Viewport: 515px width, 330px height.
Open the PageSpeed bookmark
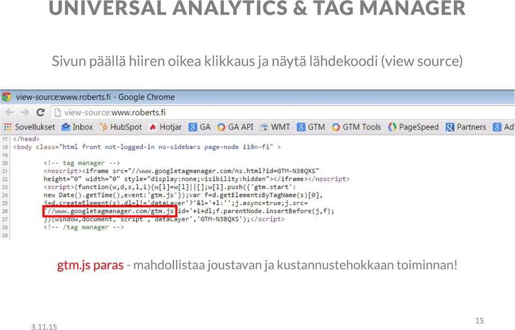click(414, 127)
